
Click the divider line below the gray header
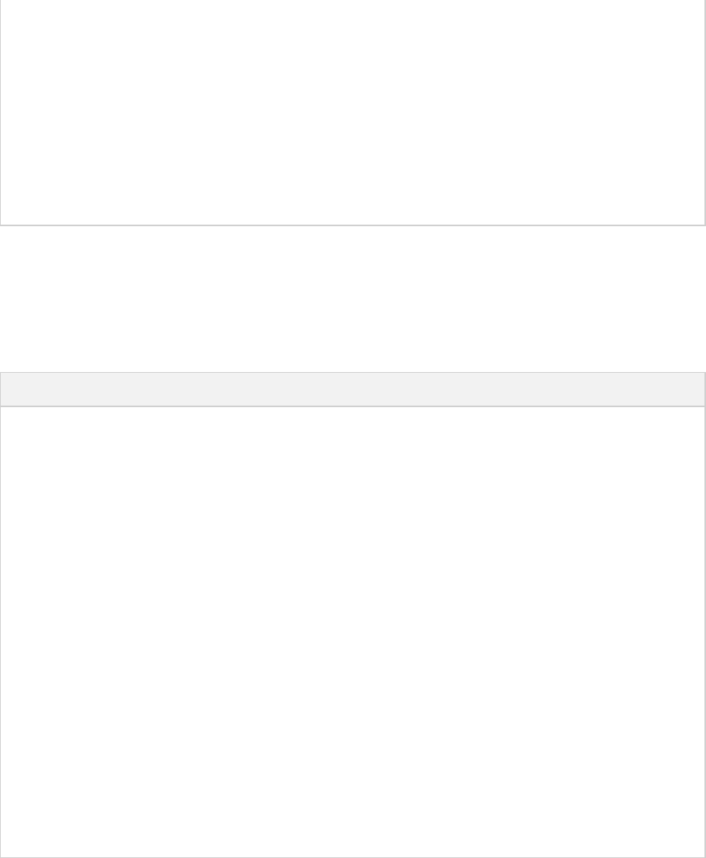(353, 406)
